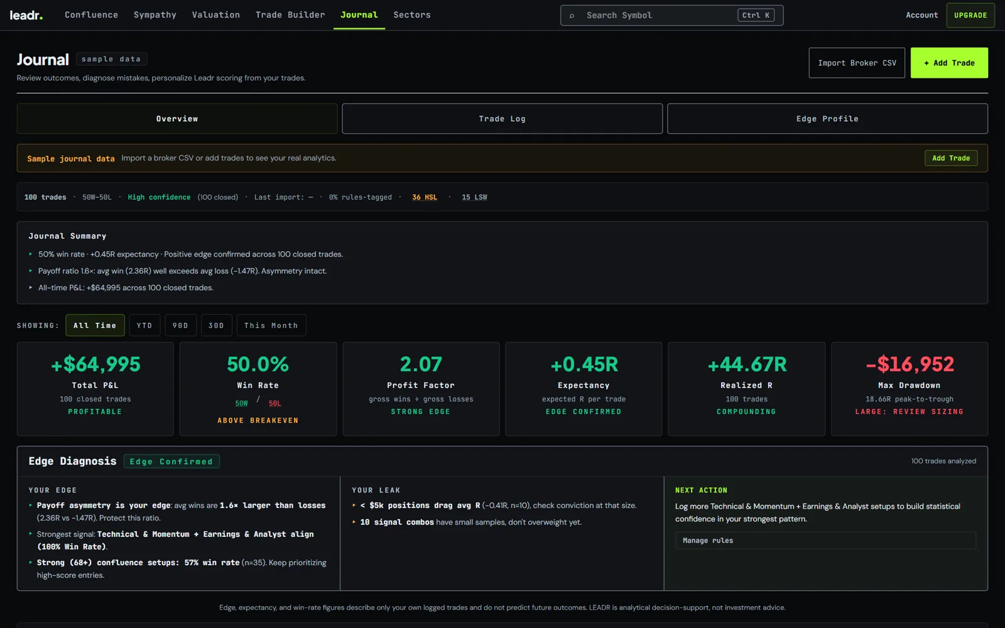Image resolution: width=1005 pixels, height=628 pixels.
Task: Click the Ctrl K shortcut badge
Action: click(x=756, y=15)
